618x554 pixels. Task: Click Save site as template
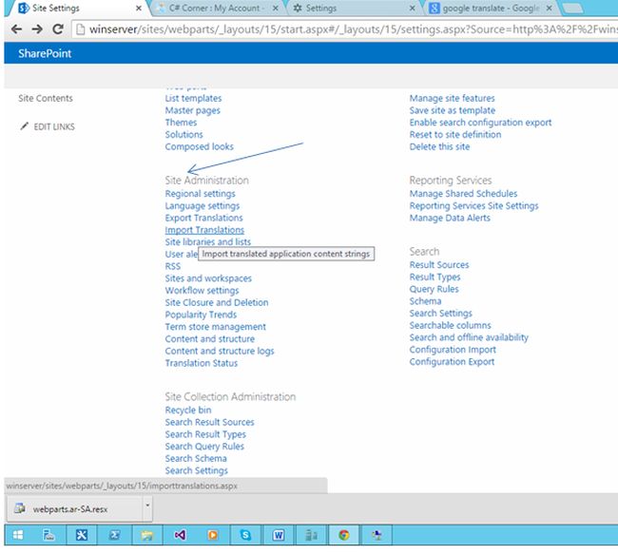click(453, 111)
